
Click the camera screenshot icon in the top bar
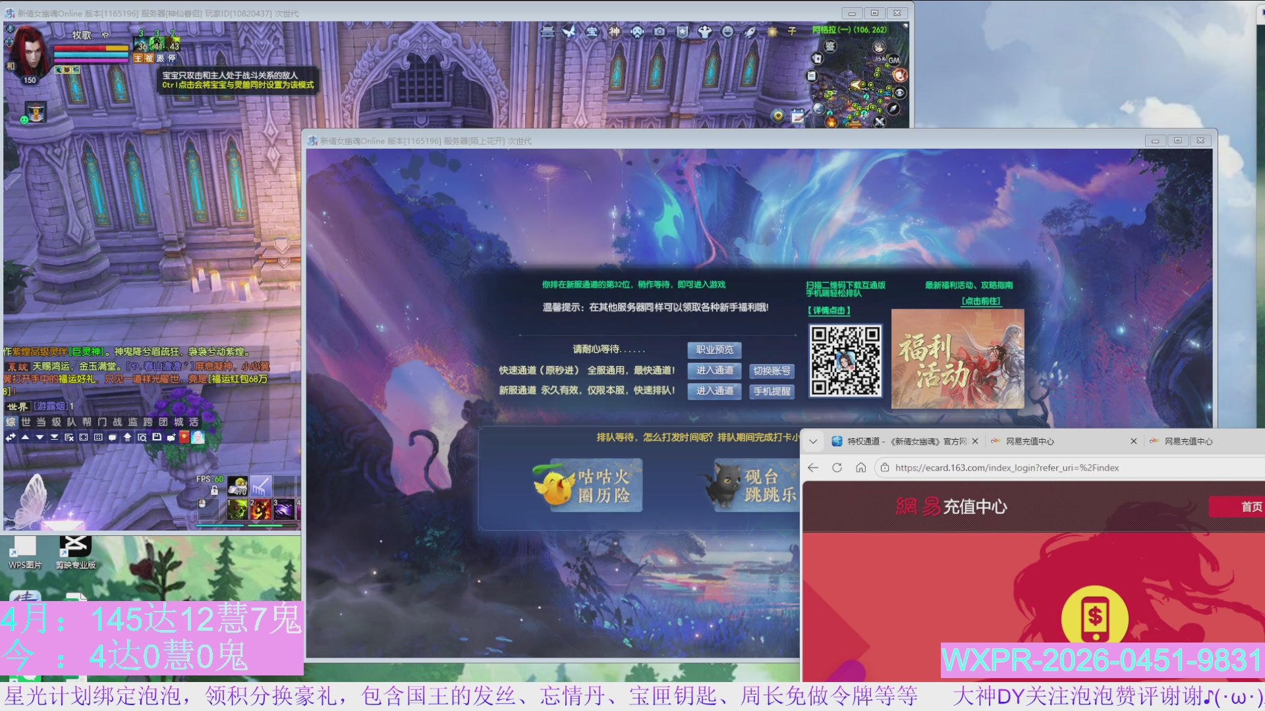pyautogui.click(x=660, y=32)
